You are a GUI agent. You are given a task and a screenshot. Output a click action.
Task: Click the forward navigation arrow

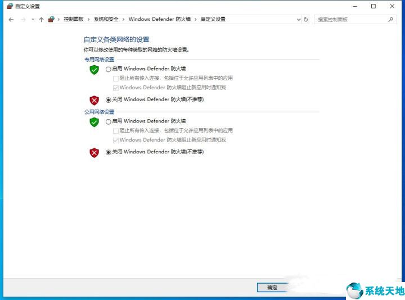(23, 20)
